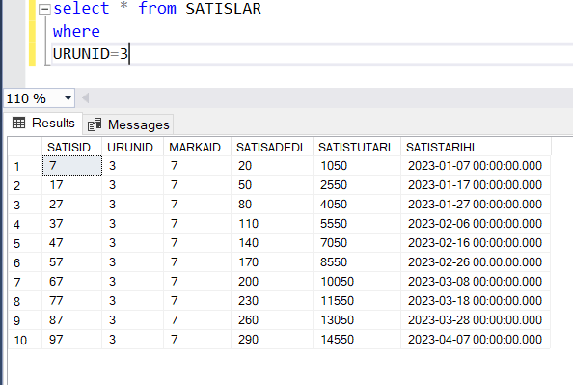Click the date cell 2023-03-28
The width and height of the screenshot is (573, 385).
click(x=476, y=320)
